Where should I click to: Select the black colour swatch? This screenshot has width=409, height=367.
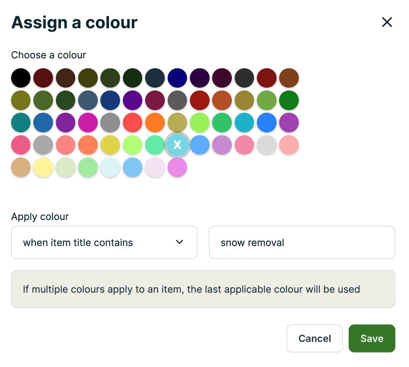pos(21,78)
